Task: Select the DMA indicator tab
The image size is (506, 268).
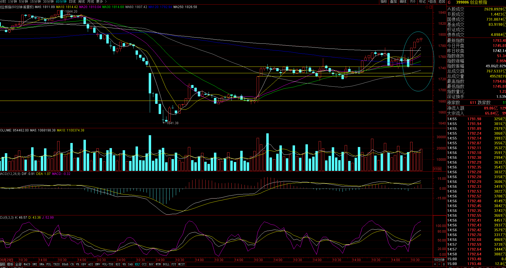Action: pos(42,264)
